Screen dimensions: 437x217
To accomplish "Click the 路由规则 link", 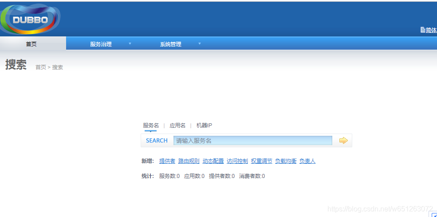I will [x=189, y=161].
